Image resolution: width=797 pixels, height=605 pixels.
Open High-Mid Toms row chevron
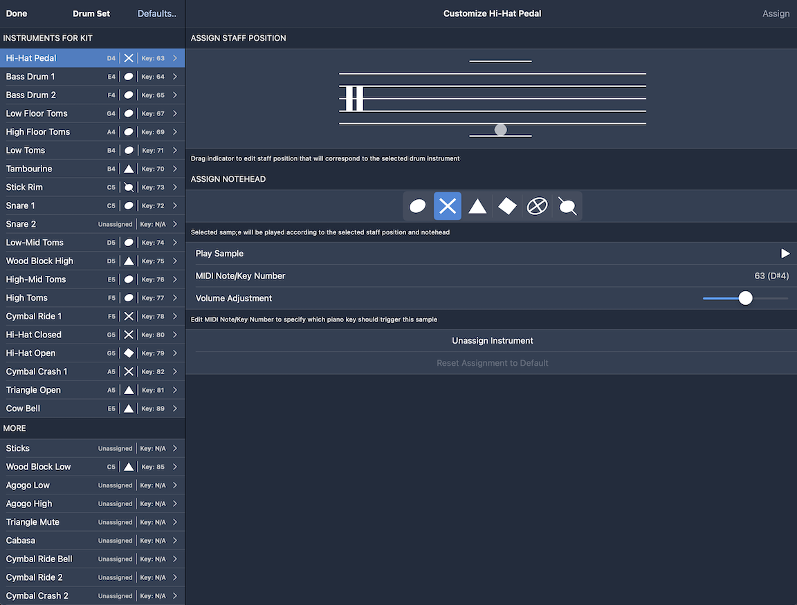[175, 279]
